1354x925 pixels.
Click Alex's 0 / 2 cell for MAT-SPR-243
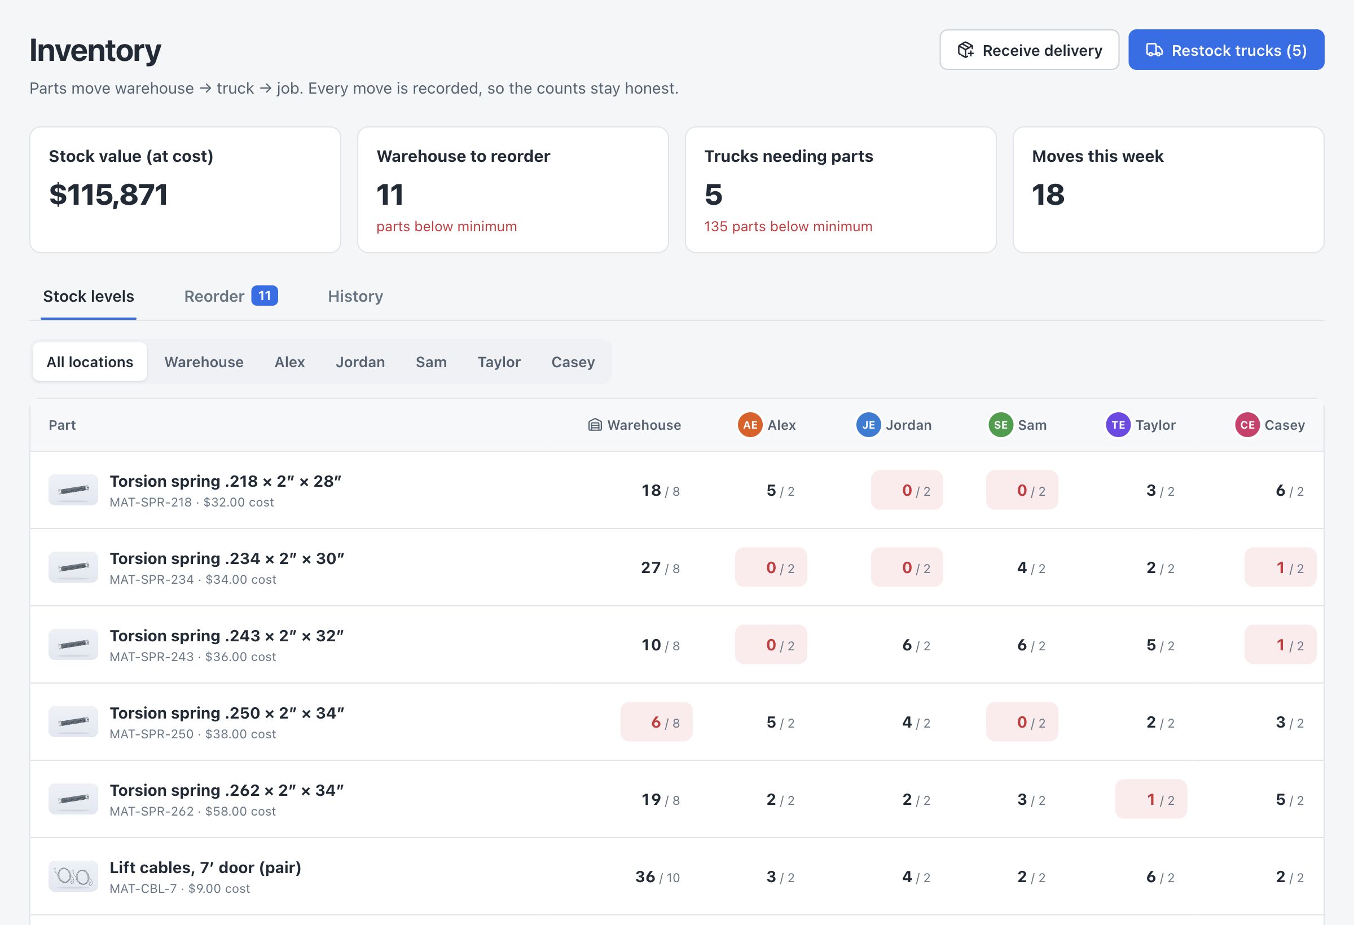(x=771, y=644)
